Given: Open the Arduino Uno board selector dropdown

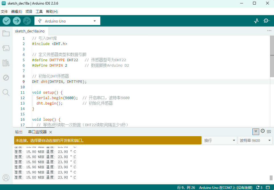Looking at the screenshot, I should coord(67,21).
